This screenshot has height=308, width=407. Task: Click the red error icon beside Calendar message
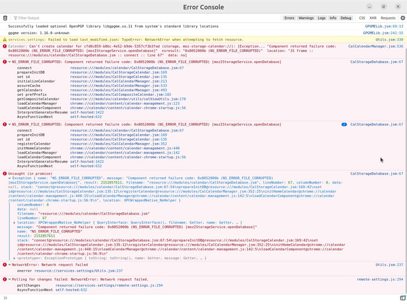4,46
